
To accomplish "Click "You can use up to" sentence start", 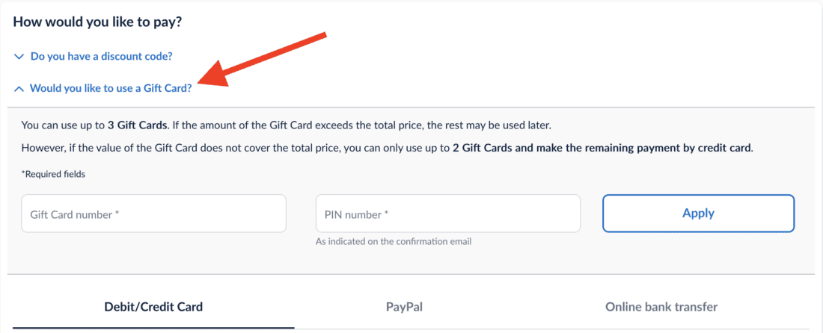I will pos(63,125).
